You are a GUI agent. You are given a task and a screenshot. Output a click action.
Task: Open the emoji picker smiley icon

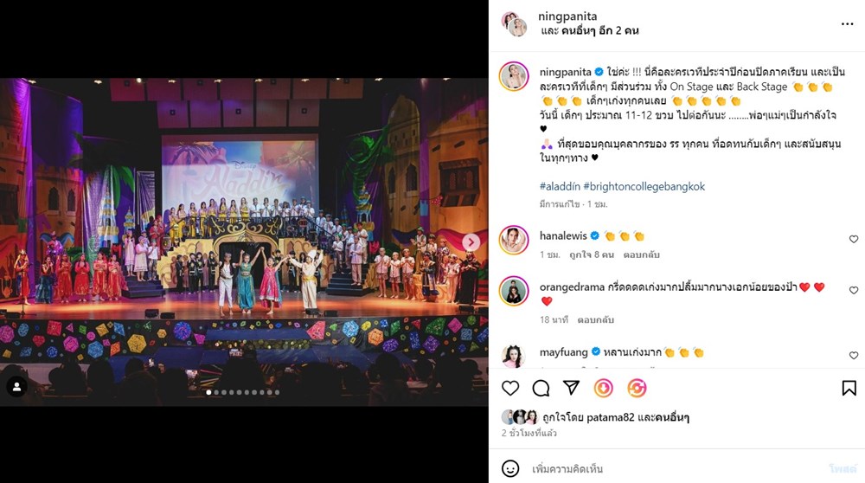510,468
